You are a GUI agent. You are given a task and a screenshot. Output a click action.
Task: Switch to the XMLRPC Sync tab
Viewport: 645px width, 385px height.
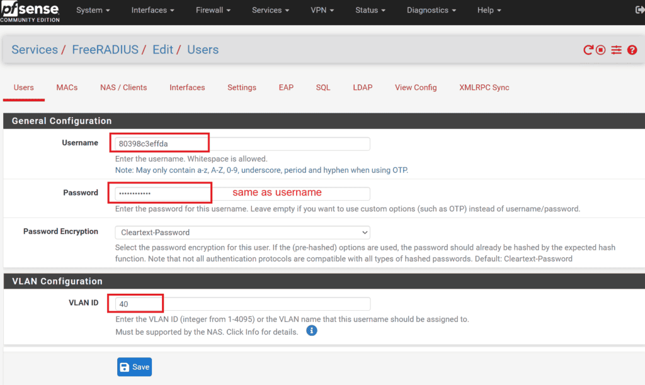(484, 87)
